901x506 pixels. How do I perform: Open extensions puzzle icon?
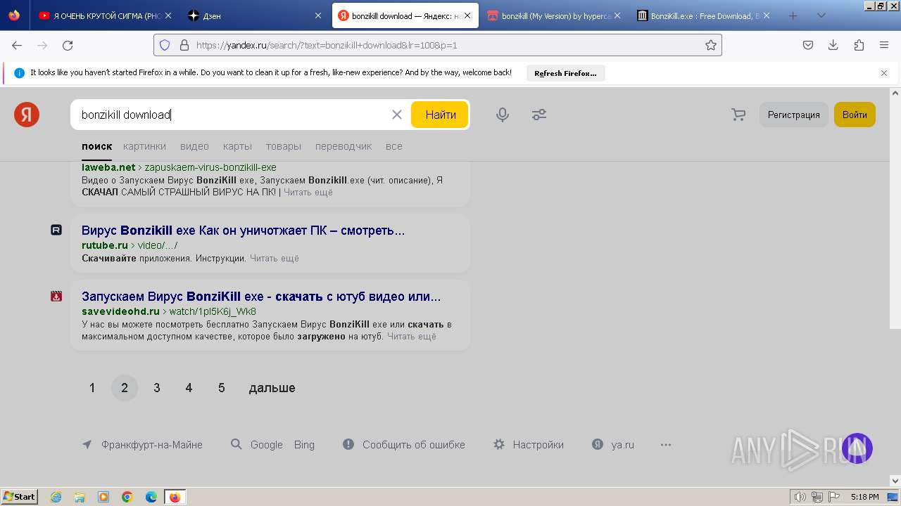click(859, 45)
